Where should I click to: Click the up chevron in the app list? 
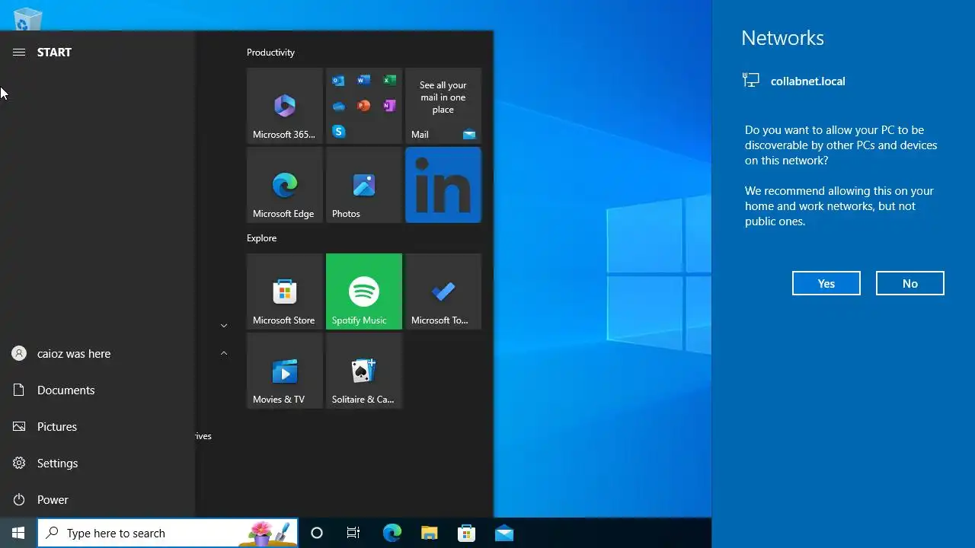(224, 353)
